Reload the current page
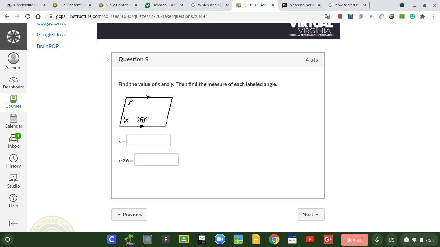440x247 pixels. pyautogui.click(x=28, y=16)
